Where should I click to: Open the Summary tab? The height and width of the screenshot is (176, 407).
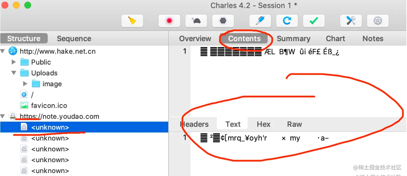tap(293, 39)
